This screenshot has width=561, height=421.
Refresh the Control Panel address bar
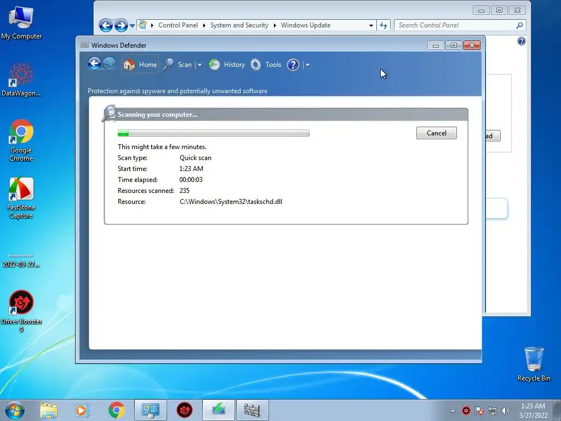[383, 25]
